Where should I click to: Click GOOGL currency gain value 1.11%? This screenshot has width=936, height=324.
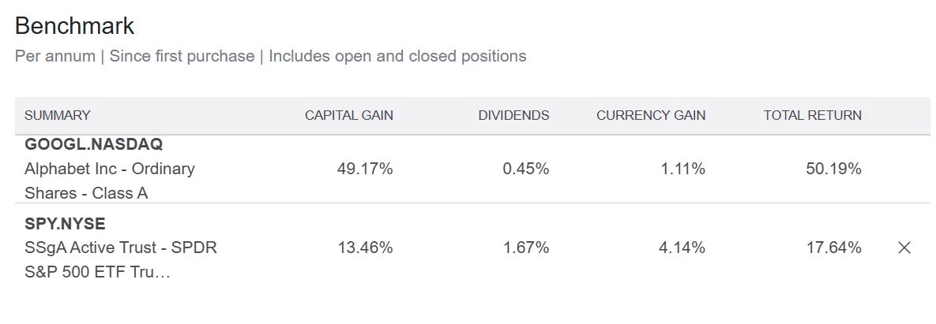(x=682, y=169)
